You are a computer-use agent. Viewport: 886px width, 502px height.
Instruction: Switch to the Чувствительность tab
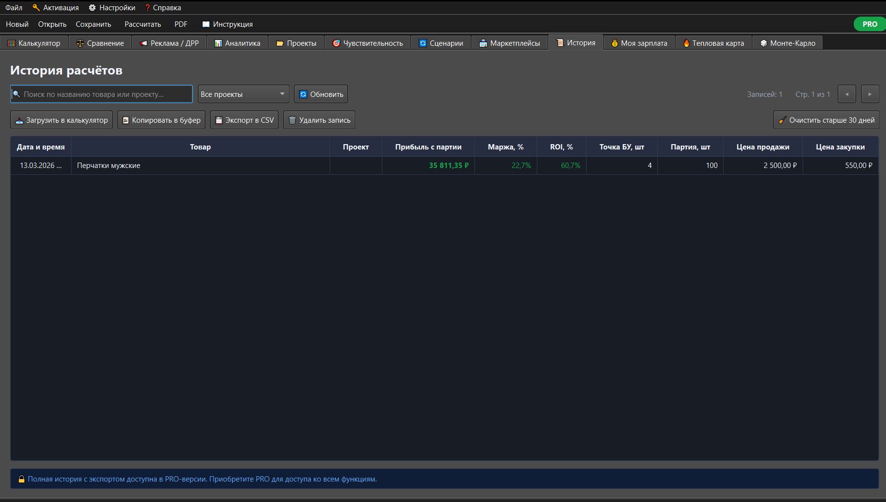368,43
